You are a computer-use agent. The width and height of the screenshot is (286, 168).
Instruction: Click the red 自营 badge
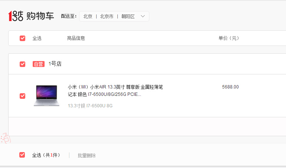coord(39,64)
